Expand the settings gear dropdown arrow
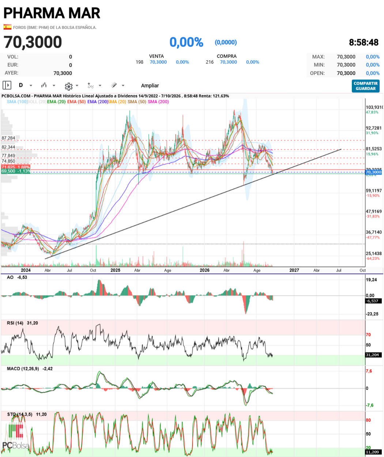 point(77,86)
